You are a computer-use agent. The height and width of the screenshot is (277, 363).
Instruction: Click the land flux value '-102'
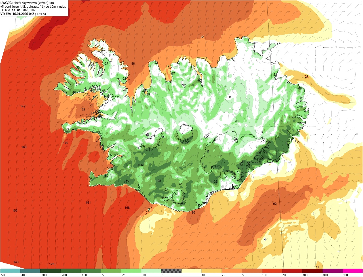click(214, 182)
